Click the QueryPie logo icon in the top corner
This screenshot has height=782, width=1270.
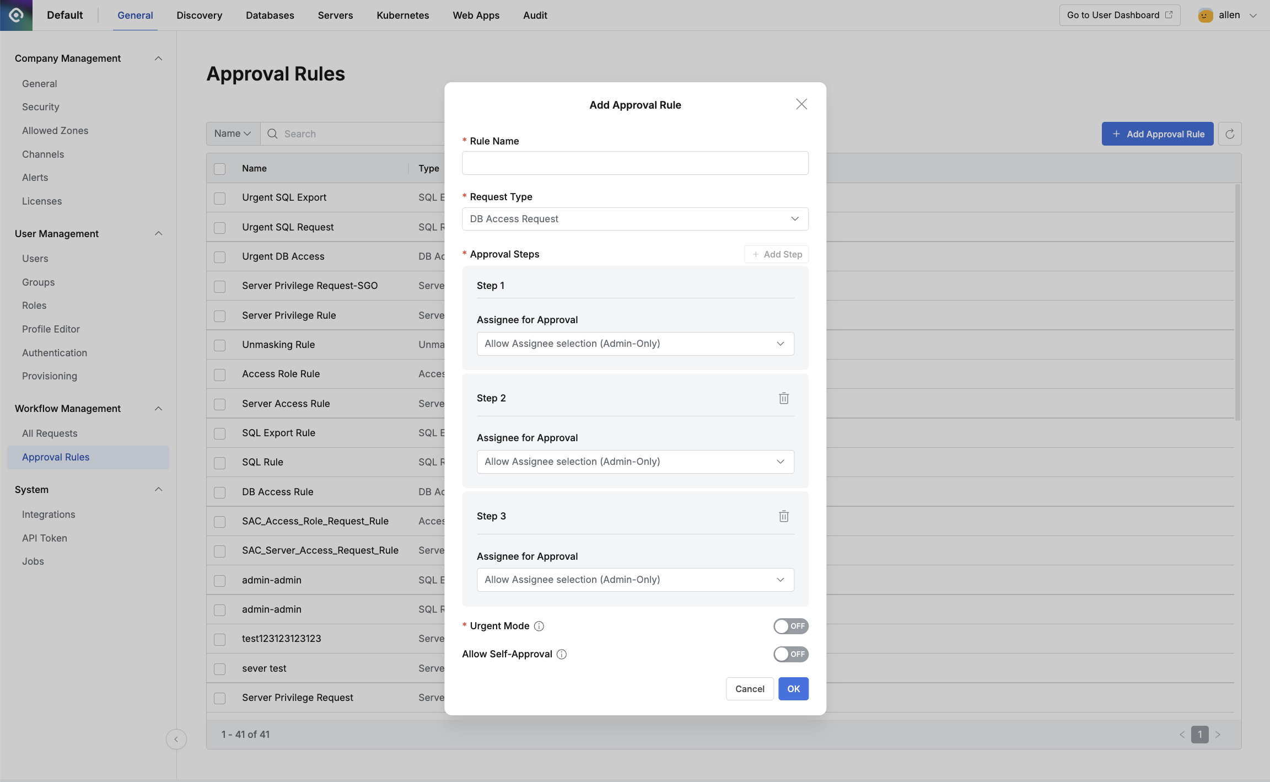pyautogui.click(x=16, y=15)
